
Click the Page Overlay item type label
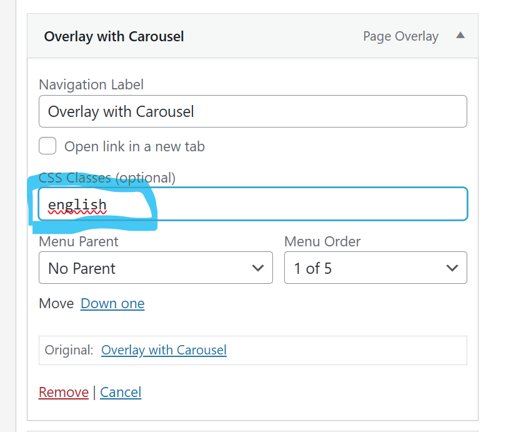[400, 36]
